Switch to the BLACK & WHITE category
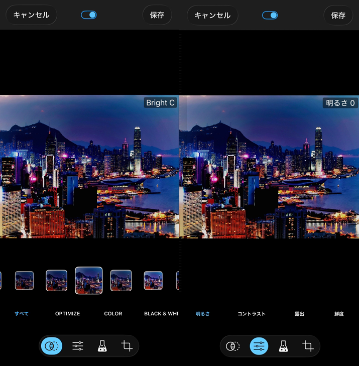The height and width of the screenshot is (366, 359). 162,313
